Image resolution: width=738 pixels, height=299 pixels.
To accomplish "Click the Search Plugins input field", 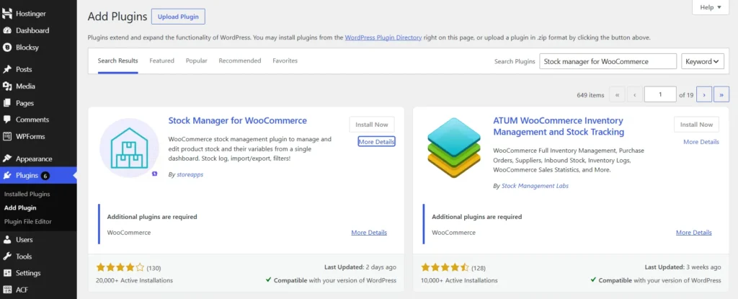I will 608,61.
